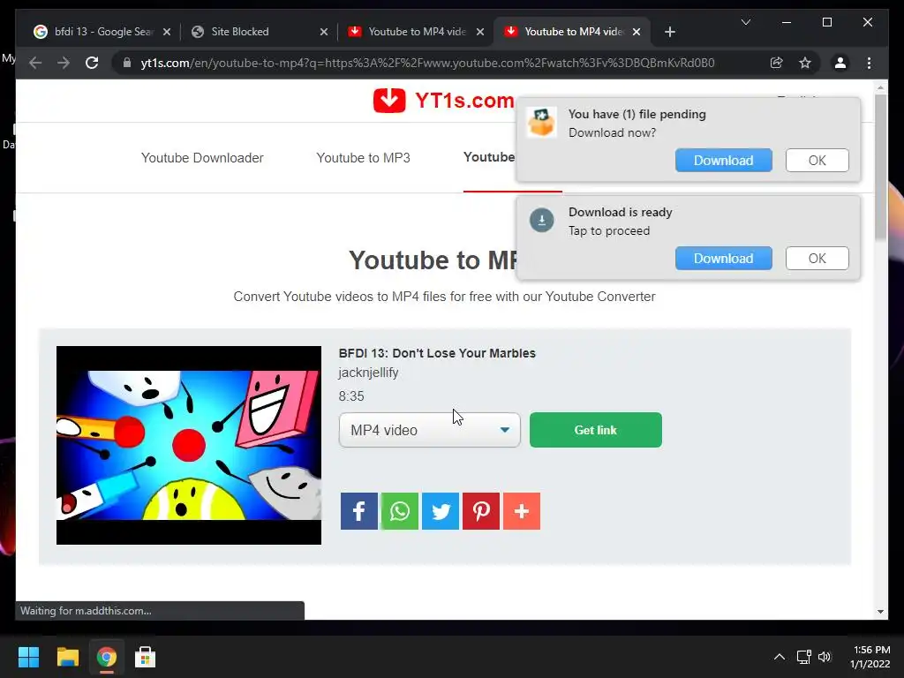904x678 pixels.
Task: Share on Pinterest icon
Action: click(x=481, y=511)
